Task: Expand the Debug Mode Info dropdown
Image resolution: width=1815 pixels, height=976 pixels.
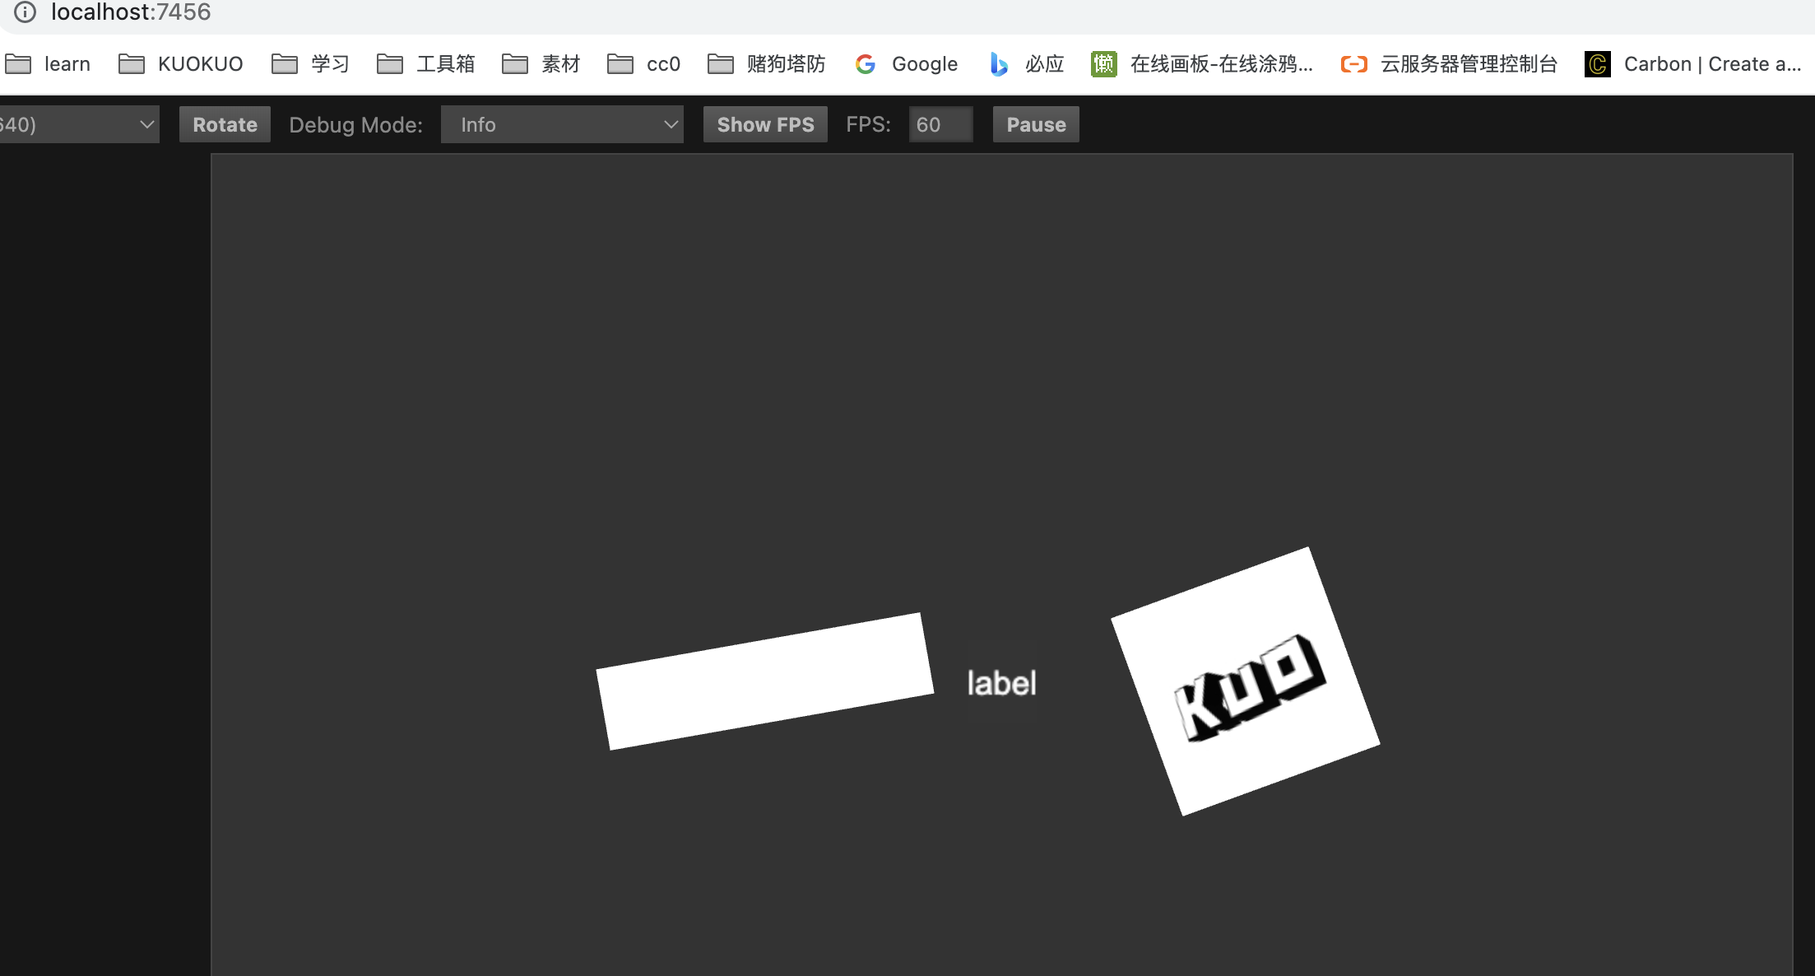Action: pyautogui.click(x=562, y=125)
